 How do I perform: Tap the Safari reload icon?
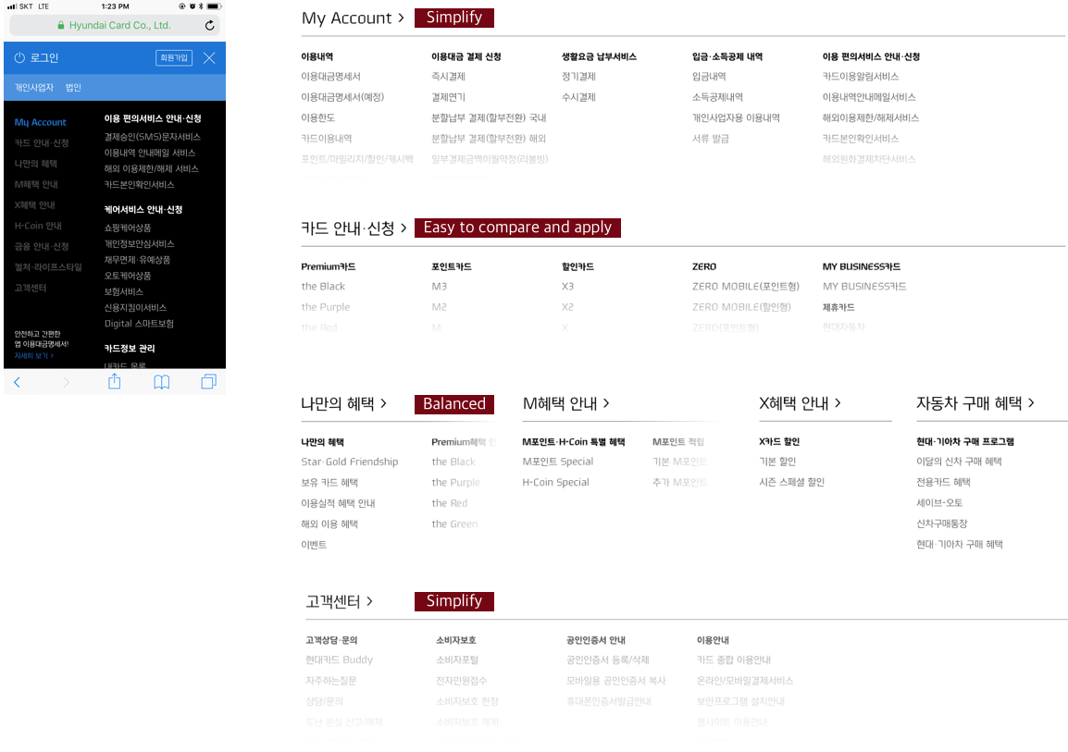pos(210,25)
